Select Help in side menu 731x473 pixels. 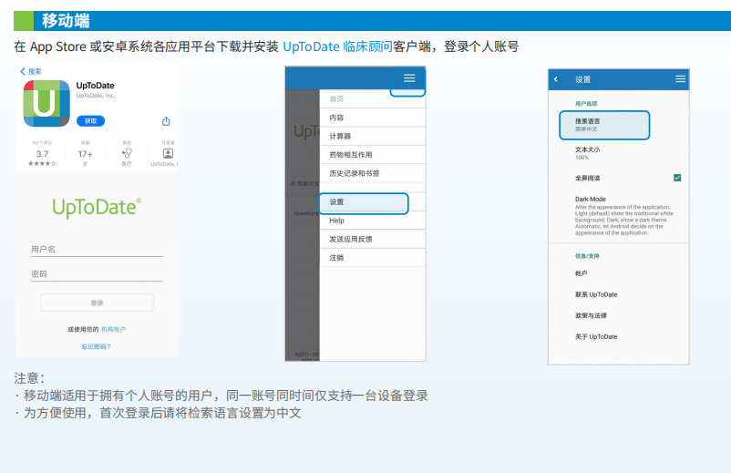coord(373,221)
